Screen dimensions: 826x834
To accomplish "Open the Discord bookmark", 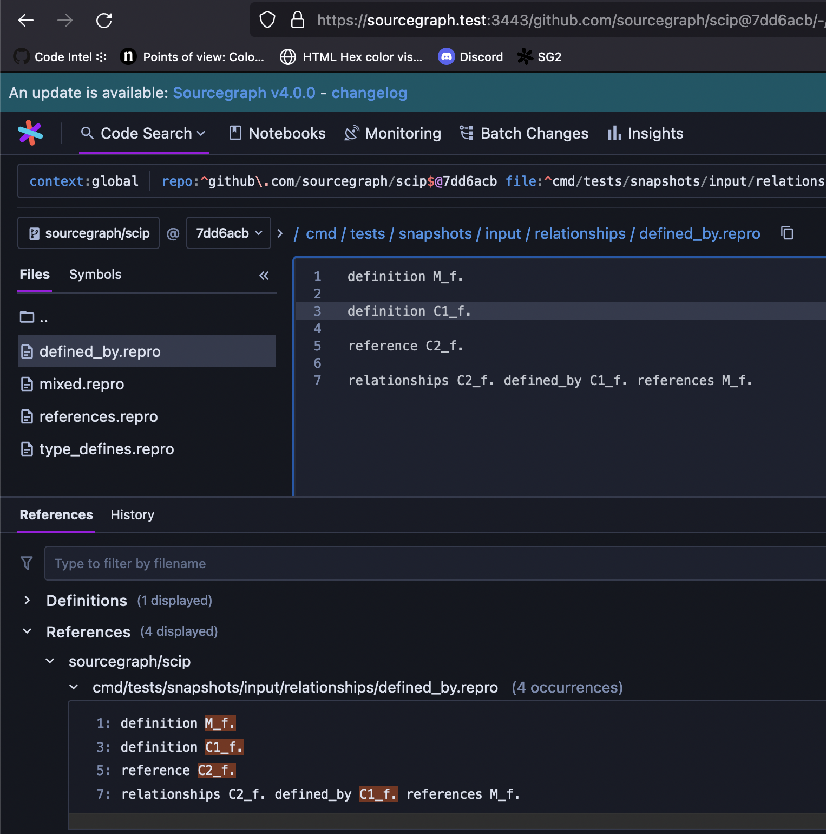I will click(x=470, y=57).
